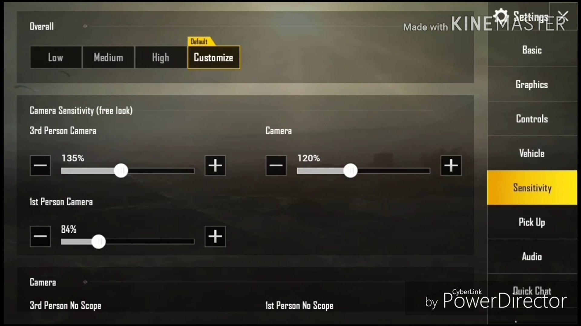The height and width of the screenshot is (326, 581).
Task: Select the Medium graphics preset
Action: pyautogui.click(x=108, y=57)
